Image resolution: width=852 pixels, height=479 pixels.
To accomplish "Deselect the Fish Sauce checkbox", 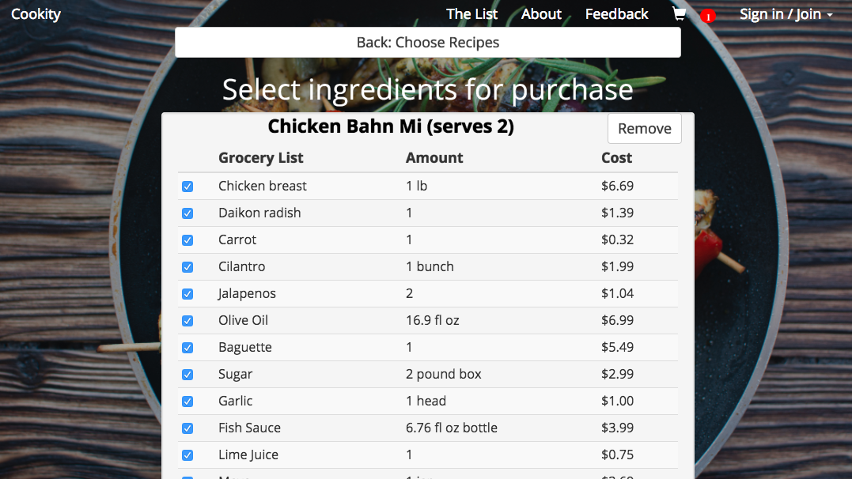I will pyautogui.click(x=187, y=428).
